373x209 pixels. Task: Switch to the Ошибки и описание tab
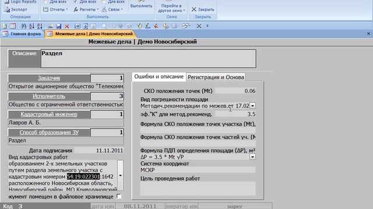[x=159, y=77]
